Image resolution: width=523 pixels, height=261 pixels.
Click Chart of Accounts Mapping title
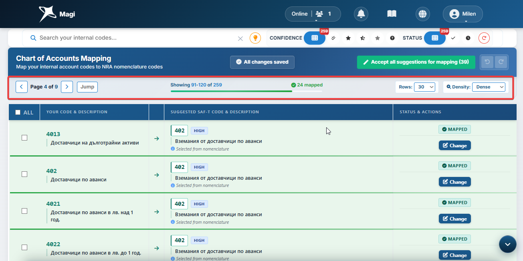pos(64,58)
